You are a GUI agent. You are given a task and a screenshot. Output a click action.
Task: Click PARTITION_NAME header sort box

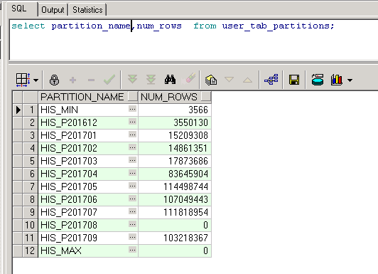(133, 97)
